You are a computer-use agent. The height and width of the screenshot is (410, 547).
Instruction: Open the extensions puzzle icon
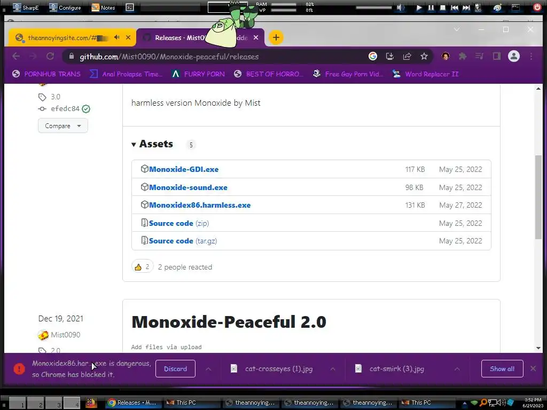(463, 56)
